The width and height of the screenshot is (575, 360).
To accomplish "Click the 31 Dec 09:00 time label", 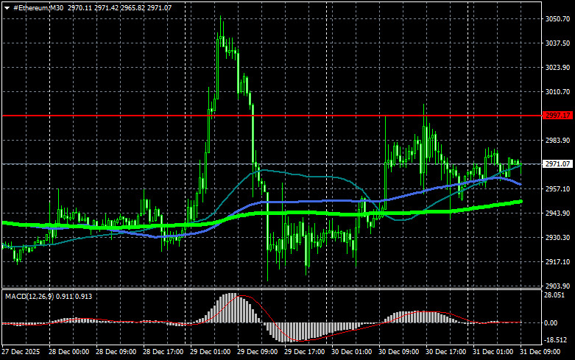I will [x=543, y=353].
